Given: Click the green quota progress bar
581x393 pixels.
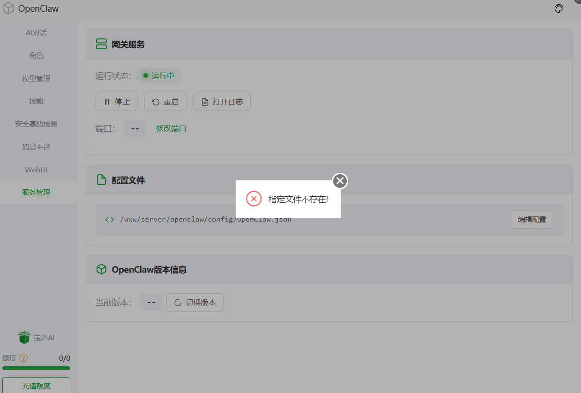Looking at the screenshot, I should [36, 368].
